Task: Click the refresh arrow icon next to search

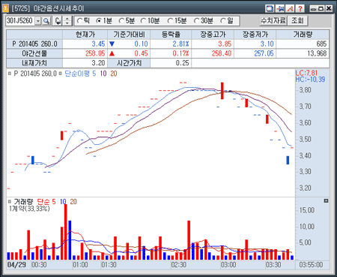Action: pos(58,21)
